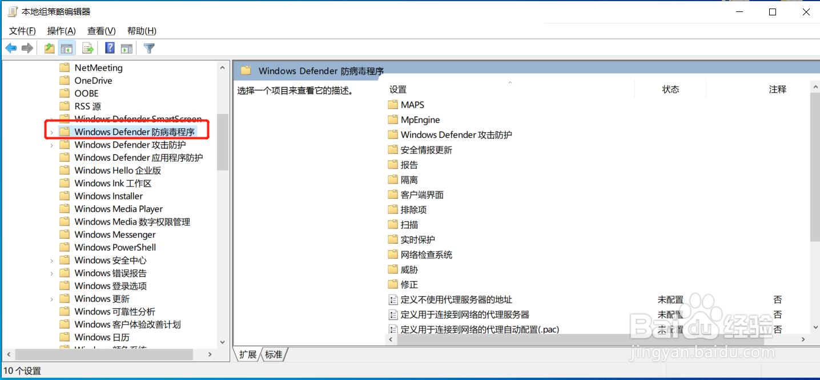Click the Export List toolbar icon
Viewport: 820px width, 380px height.
pyautogui.click(x=88, y=48)
